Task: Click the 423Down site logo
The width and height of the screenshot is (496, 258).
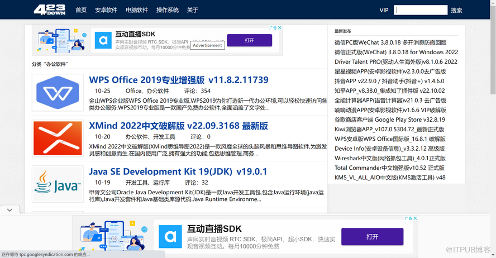Action: 50,10
